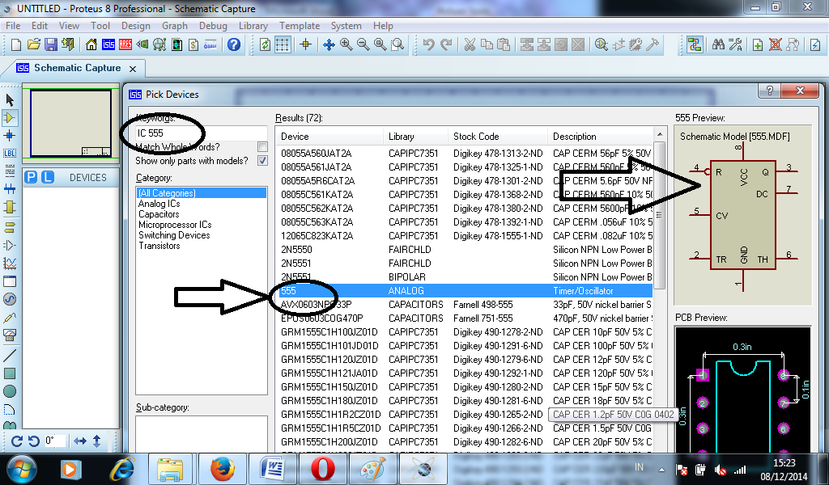Sort results by the Description column header

600,137
